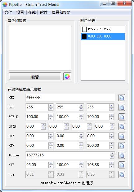Copy the CMYK values icon

(122, 126)
